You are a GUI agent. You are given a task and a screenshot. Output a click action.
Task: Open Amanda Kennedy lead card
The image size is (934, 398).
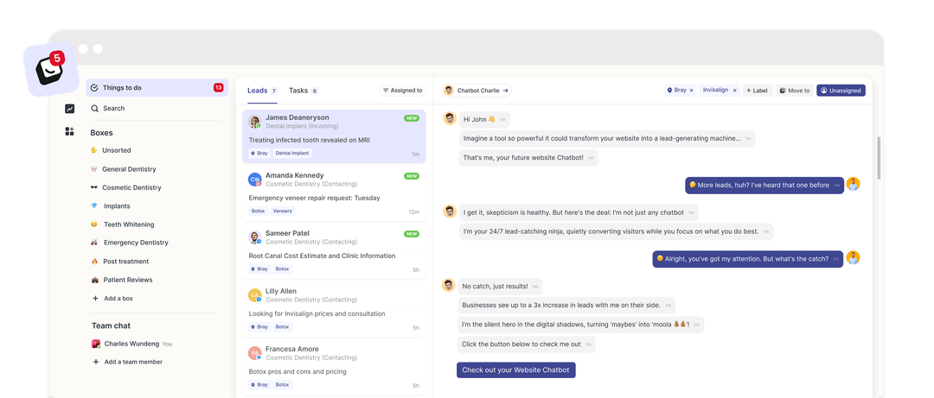click(334, 194)
